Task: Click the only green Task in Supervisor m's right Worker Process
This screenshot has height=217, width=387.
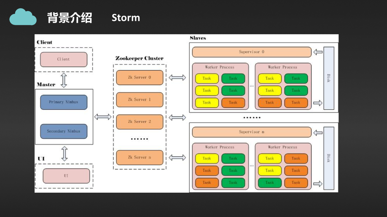Action: pyautogui.click(x=270, y=183)
